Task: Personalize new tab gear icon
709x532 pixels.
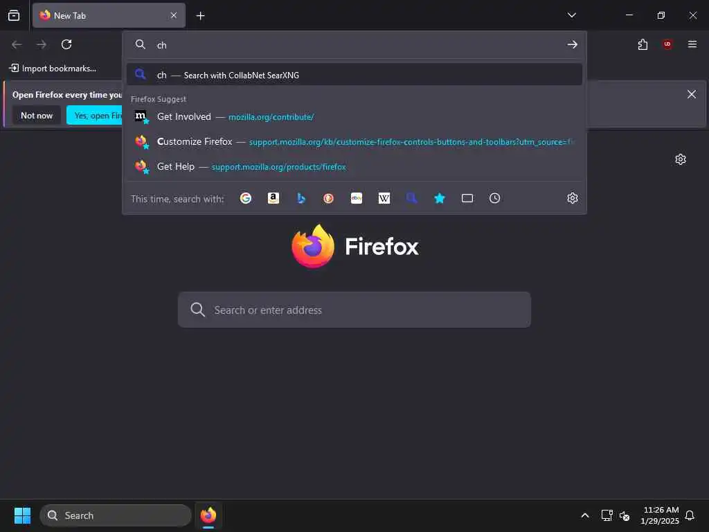Action: pyautogui.click(x=681, y=159)
